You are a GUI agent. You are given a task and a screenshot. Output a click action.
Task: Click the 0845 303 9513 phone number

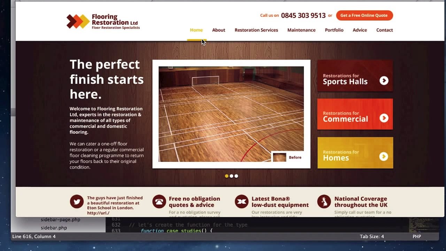point(303,15)
